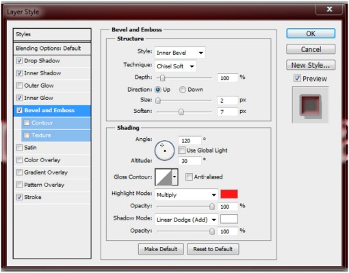Viewport: 349px width, 273px height.
Task: Enable the Satin checkbox
Action: tap(19, 148)
